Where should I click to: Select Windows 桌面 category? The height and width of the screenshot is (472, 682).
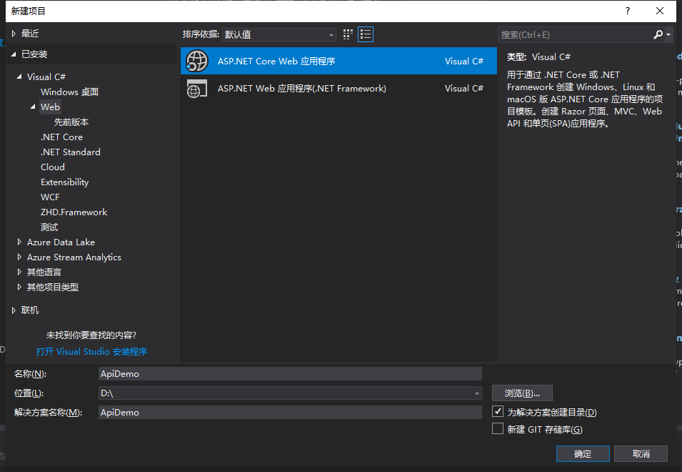(69, 92)
